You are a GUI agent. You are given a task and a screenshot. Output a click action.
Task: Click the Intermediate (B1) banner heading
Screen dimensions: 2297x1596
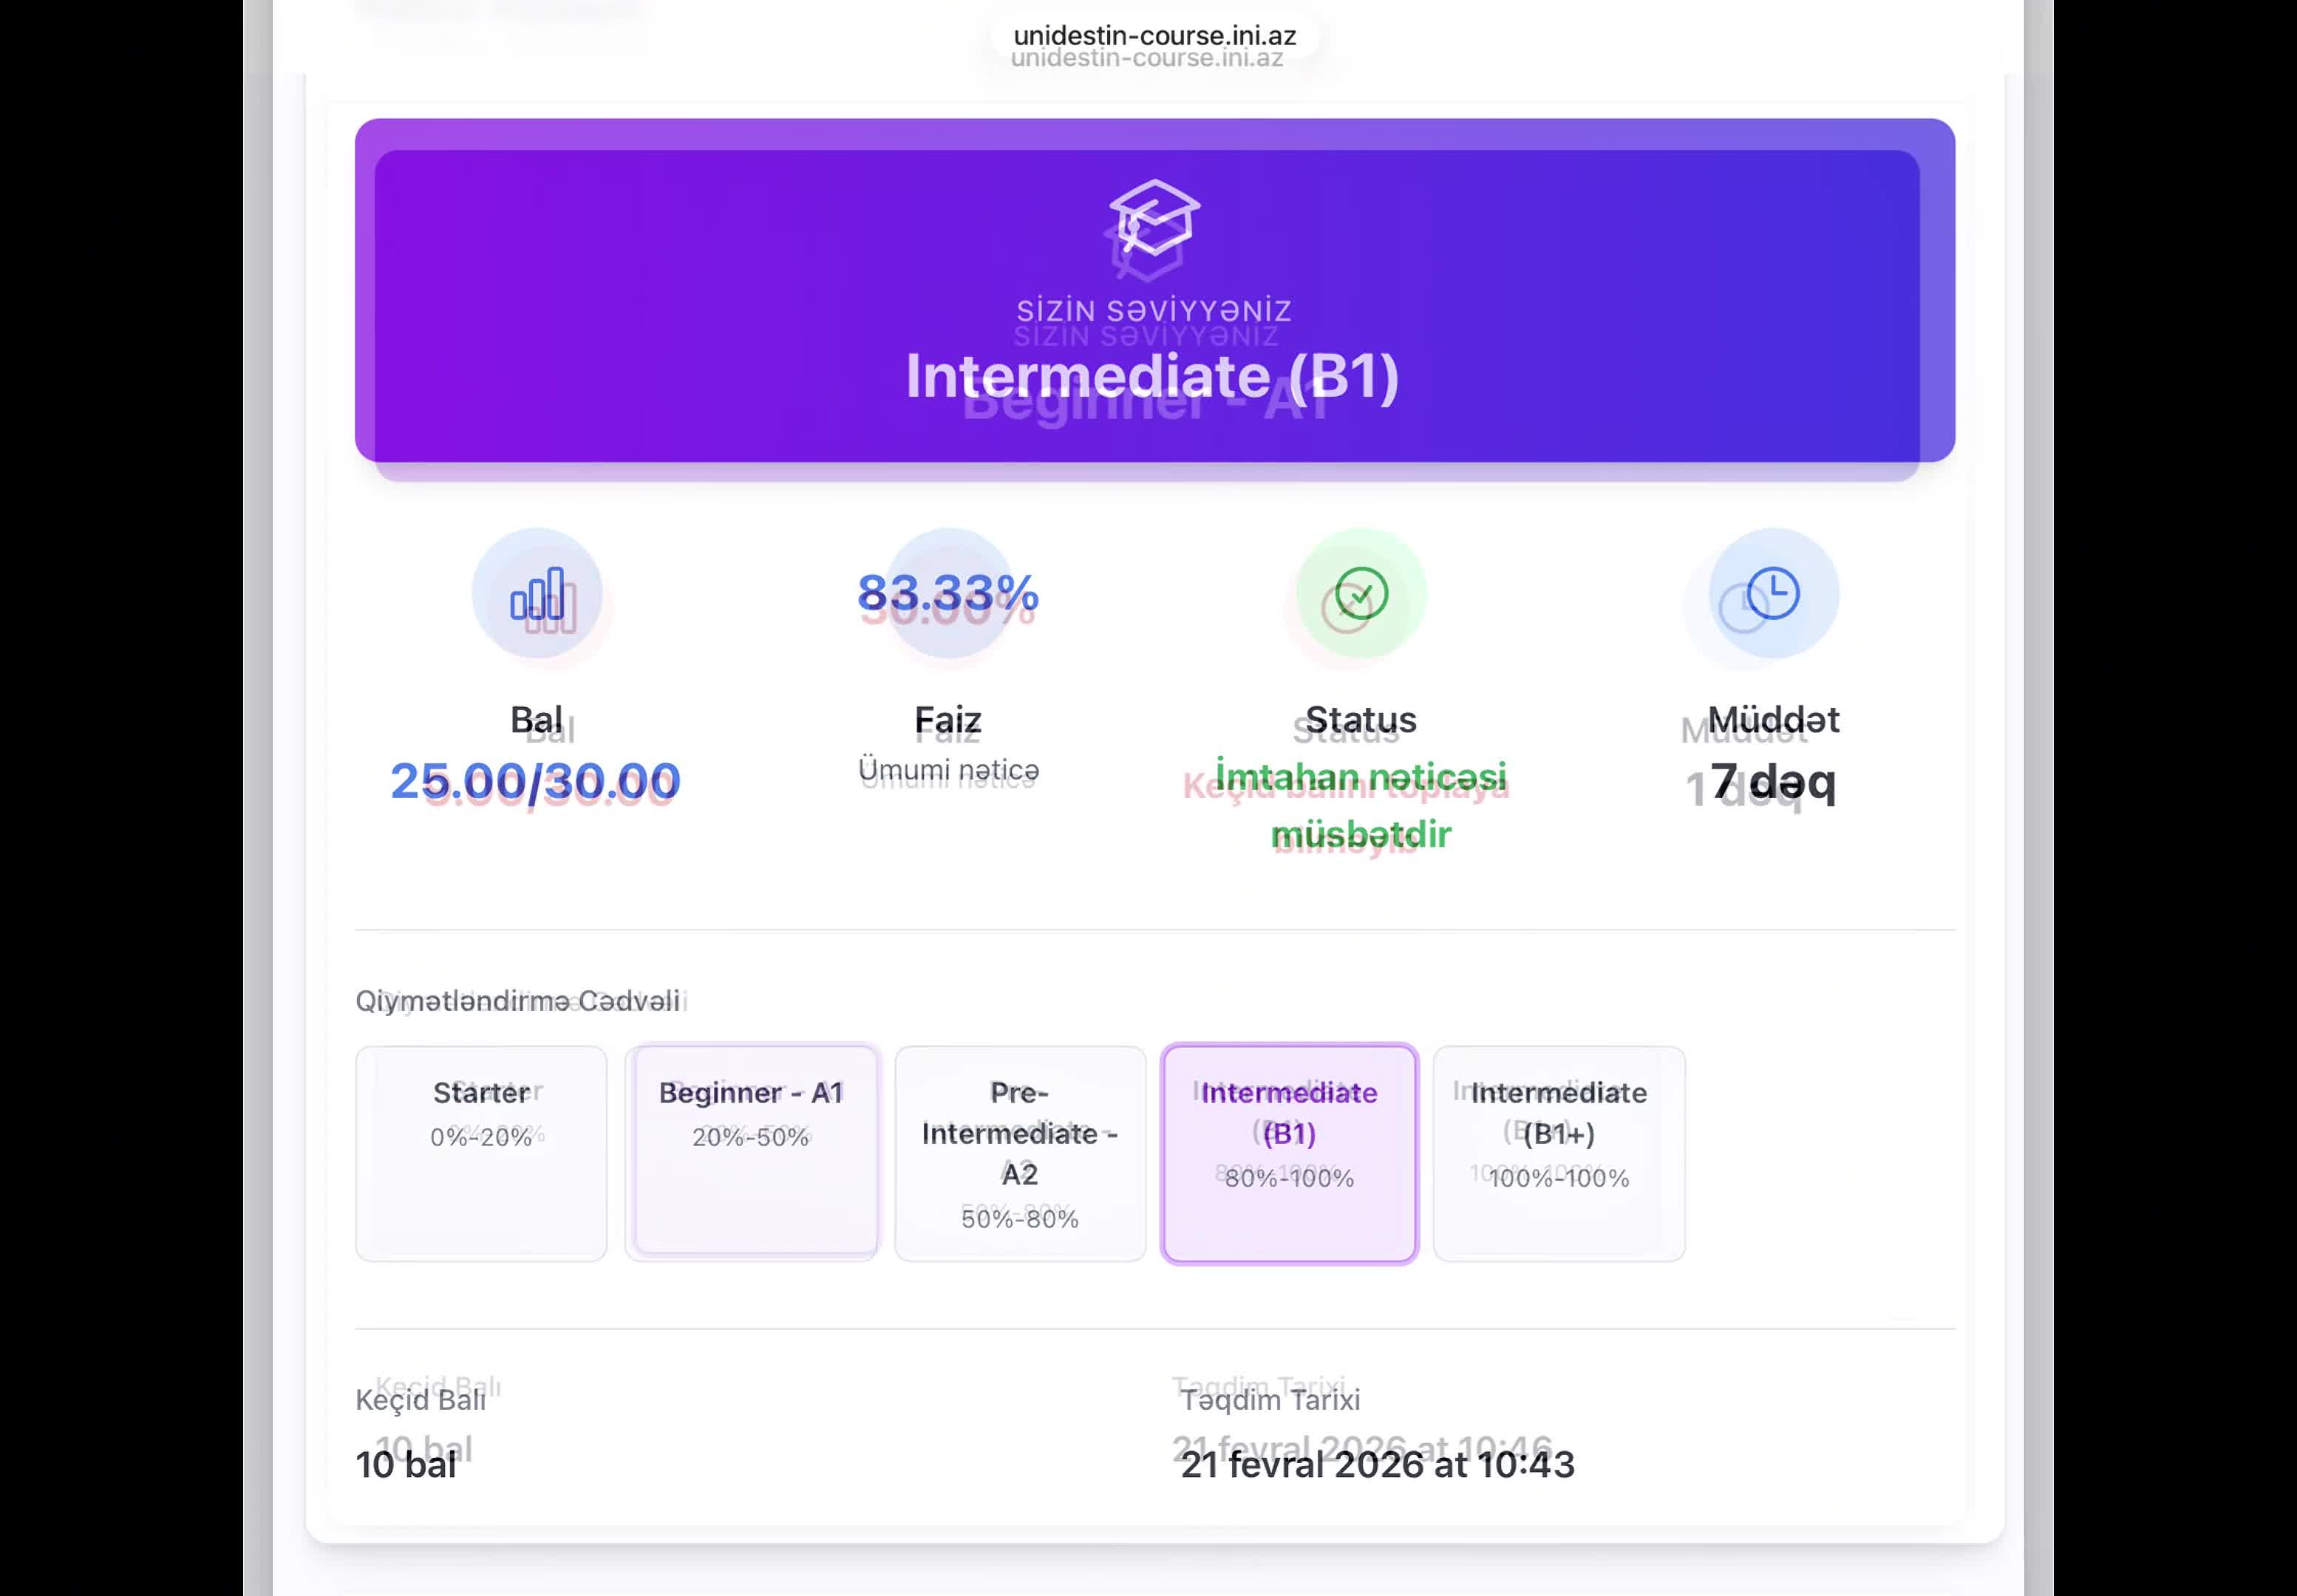(1152, 377)
